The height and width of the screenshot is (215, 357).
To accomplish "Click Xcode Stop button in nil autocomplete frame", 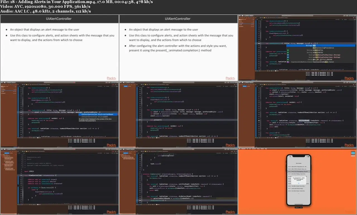I will tap(243, 16).
